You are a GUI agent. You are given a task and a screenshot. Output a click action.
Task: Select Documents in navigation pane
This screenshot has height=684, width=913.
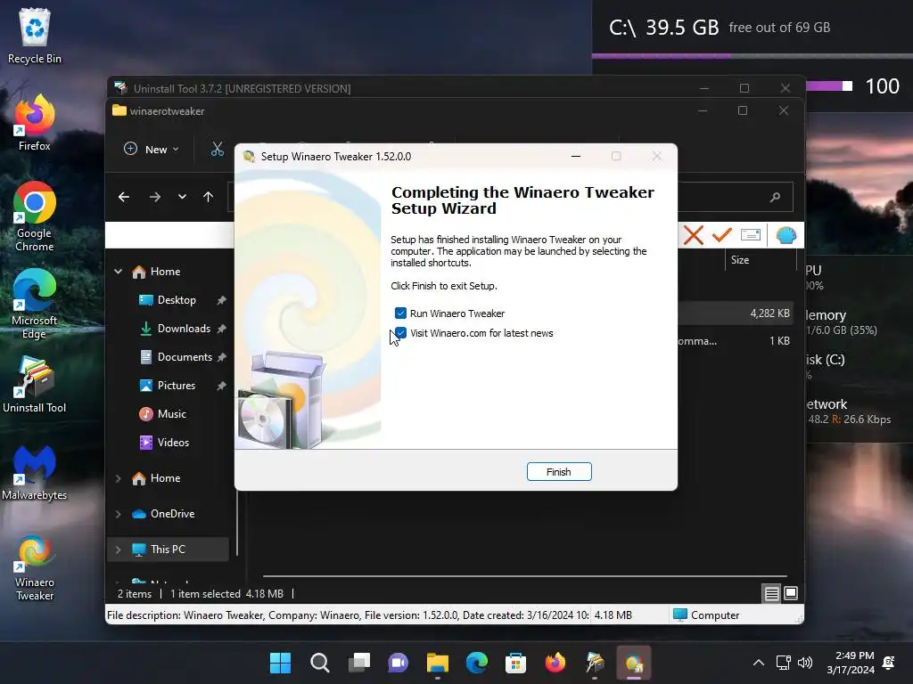click(185, 357)
